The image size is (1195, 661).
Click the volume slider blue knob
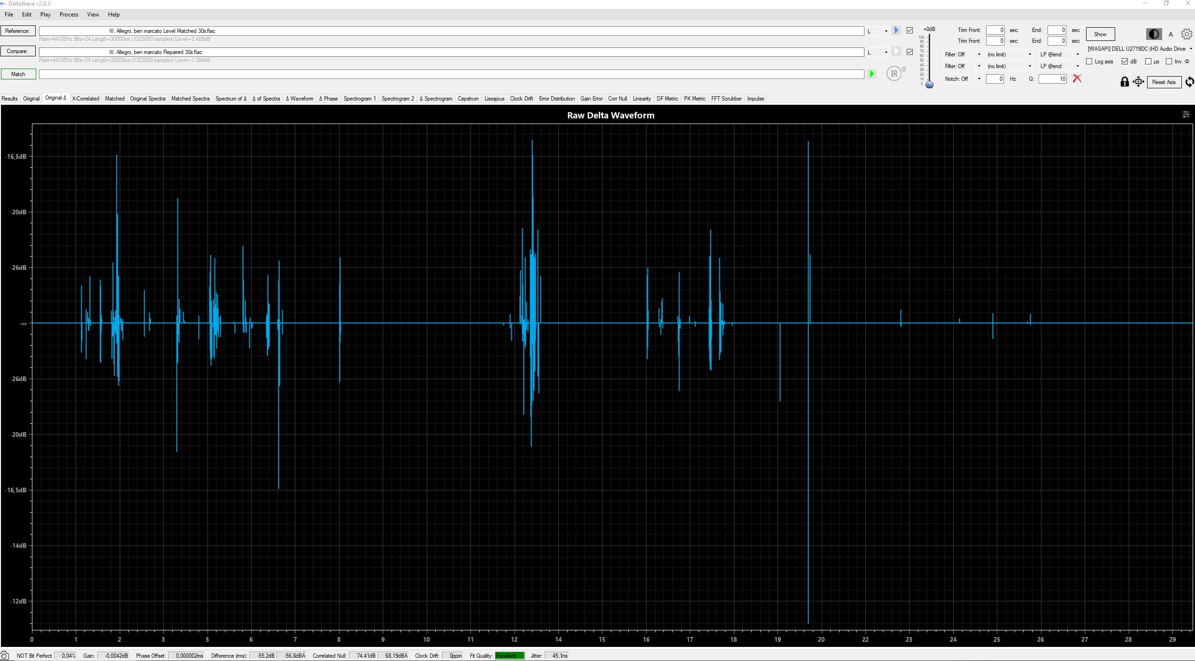pyautogui.click(x=929, y=85)
